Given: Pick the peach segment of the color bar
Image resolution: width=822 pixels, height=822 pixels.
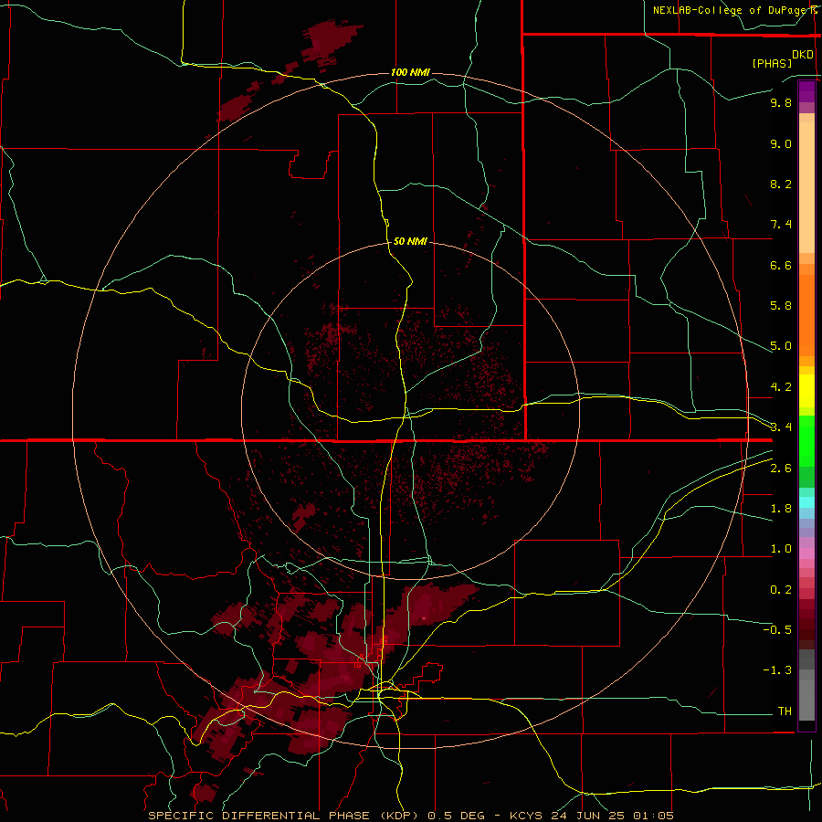Looking at the screenshot, I should tap(806, 187).
